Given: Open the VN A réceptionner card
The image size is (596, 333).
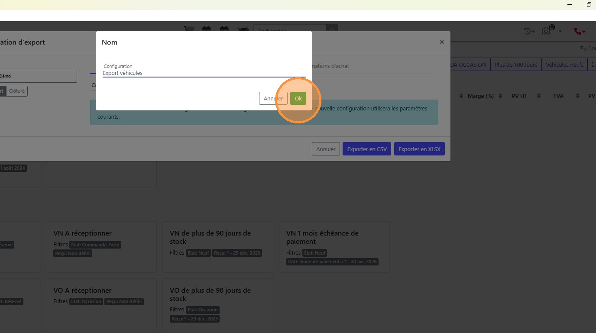Looking at the screenshot, I should (101, 247).
